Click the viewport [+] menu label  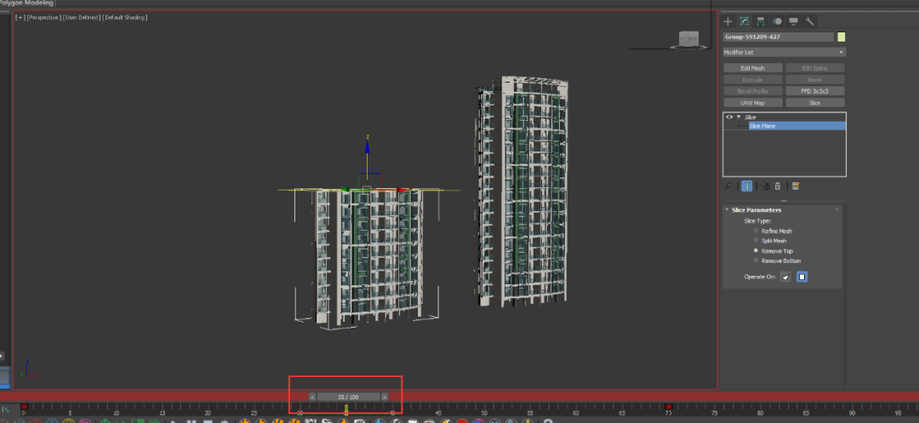[20, 18]
